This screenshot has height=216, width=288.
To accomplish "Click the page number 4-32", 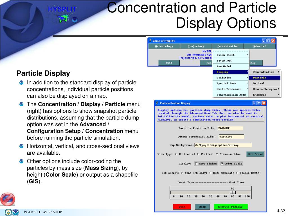I will (281, 211).
